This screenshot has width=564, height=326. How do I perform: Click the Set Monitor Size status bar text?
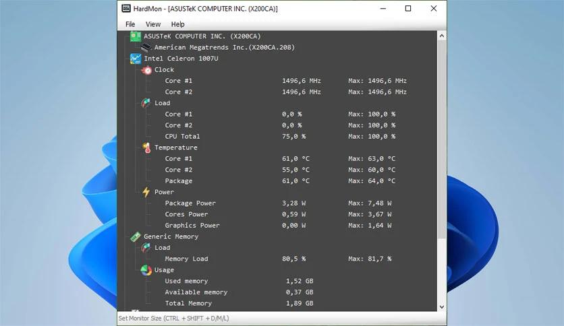[x=174, y=319]
